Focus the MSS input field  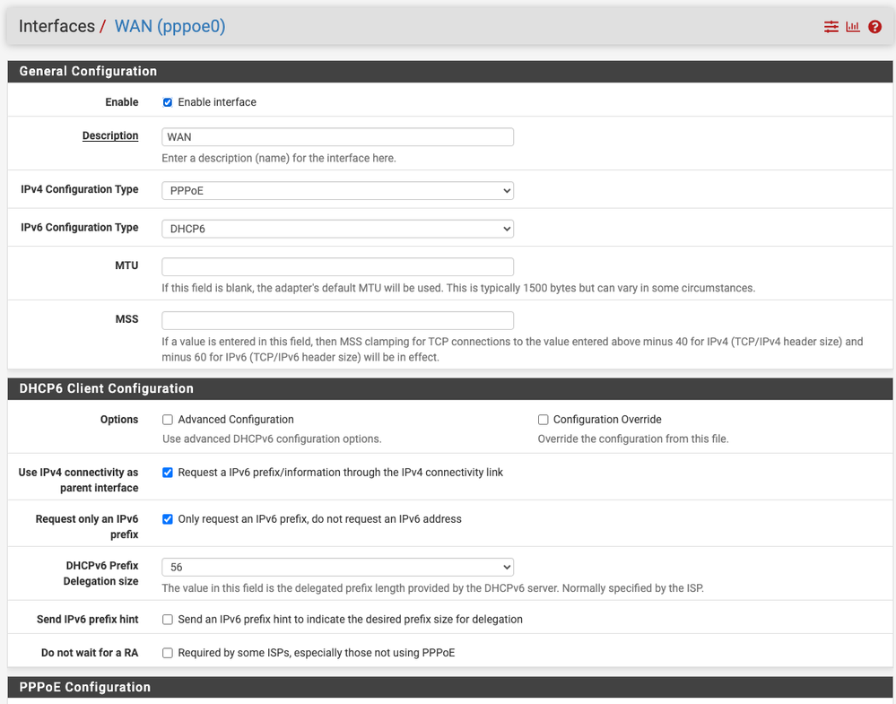[337, 320]
